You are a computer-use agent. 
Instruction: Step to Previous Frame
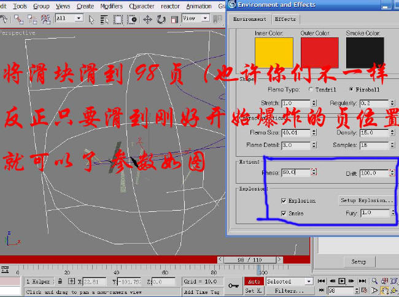[x=332, y=280]
